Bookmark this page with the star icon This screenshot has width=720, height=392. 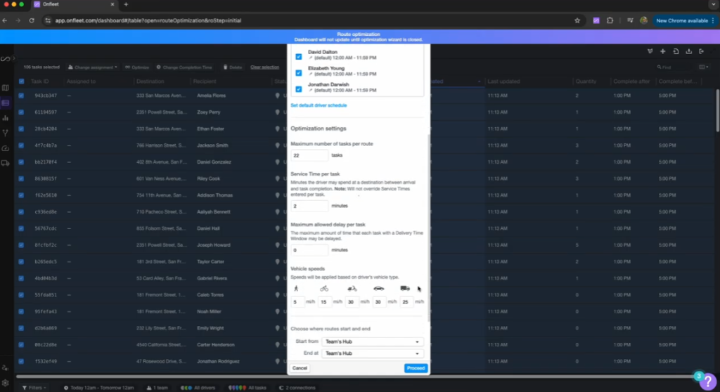[x=577, y=20]
